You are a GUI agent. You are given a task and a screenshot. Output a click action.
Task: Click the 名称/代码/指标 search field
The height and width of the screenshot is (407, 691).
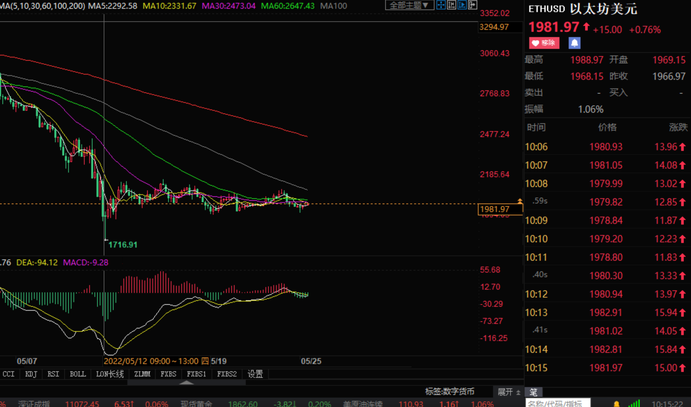tap(557, 403)
